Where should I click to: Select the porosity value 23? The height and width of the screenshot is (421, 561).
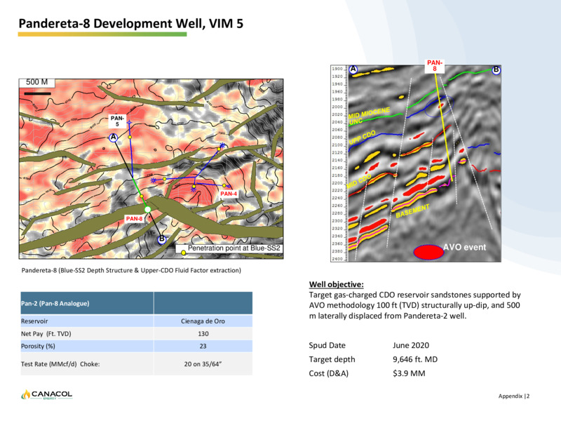click(203, 346)
